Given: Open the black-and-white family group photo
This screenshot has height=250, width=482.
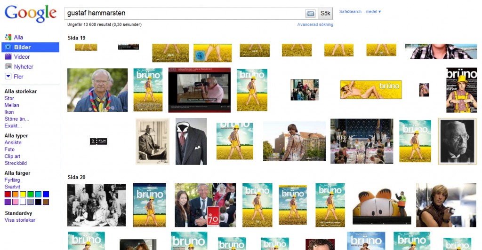Looking at the screenshot, I should click(x=96, y=205).
